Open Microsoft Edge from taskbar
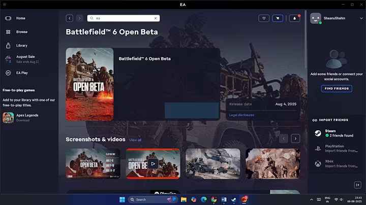The height and width of the screenshot is (205, 366). [204, 199]
